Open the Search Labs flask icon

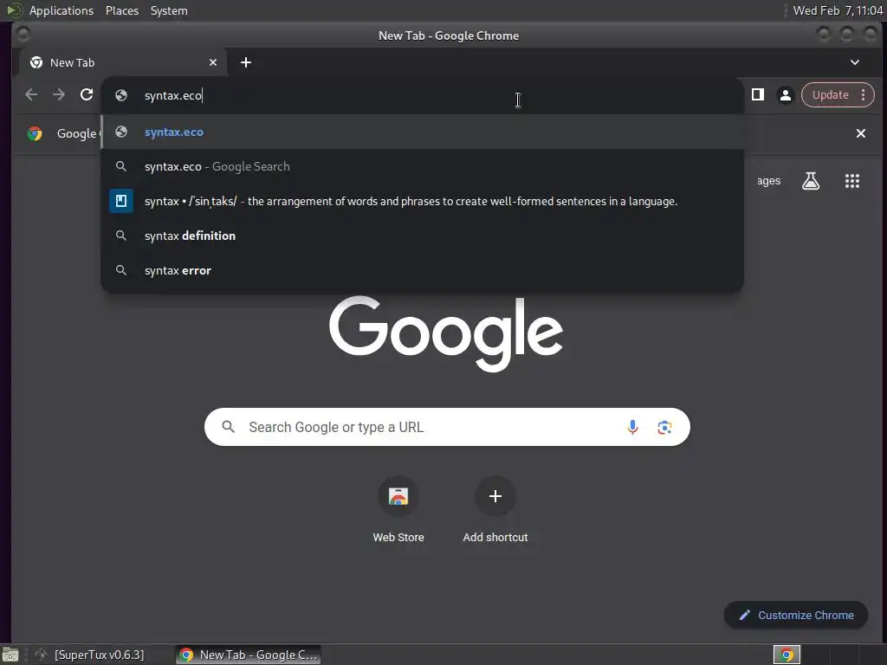pos(811,181)
